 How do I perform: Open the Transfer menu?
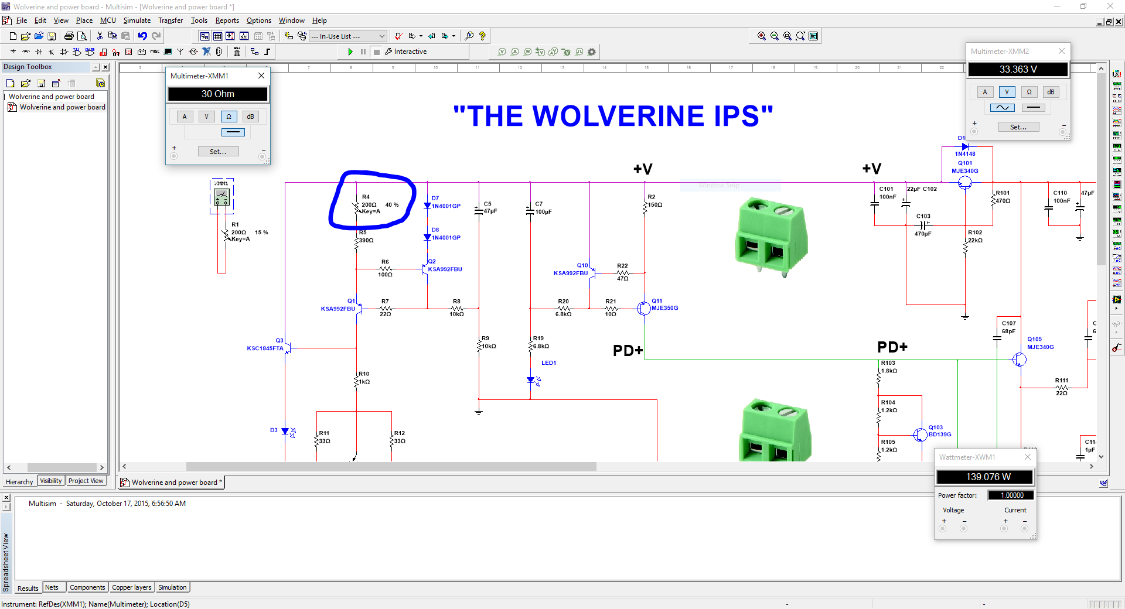tap(171, 20)
